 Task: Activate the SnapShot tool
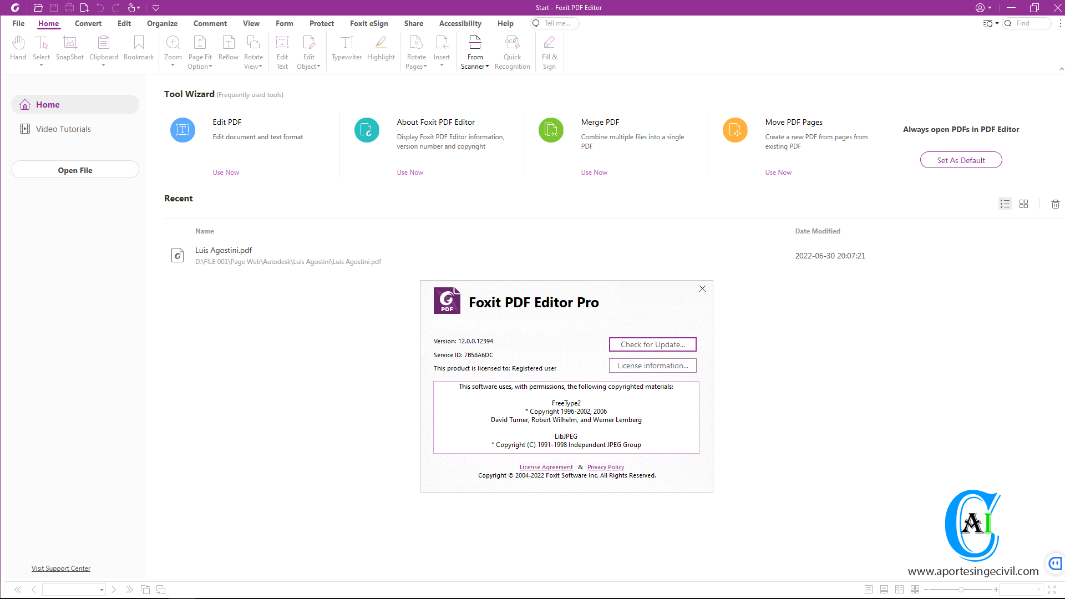(x=69, y=50)
